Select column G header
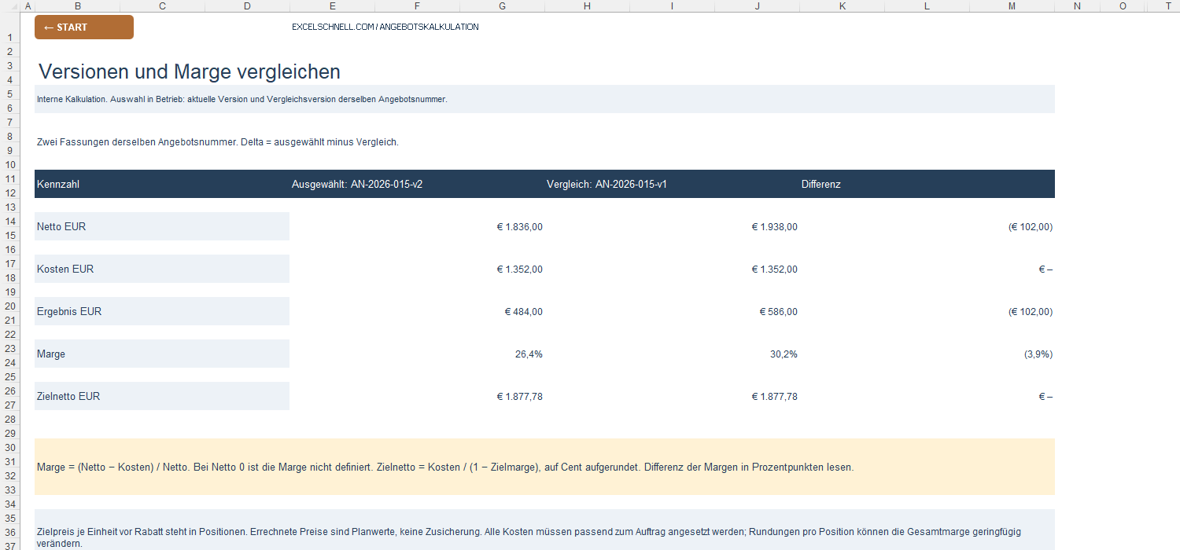Screen dimensions: 1180x550 [x=502, y=5]
